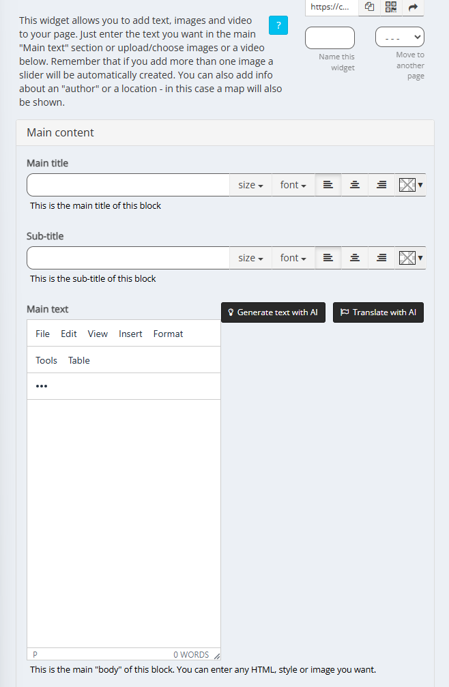This screenshot has width=449, height=687.
Task: Click the copy URL icon
Action: coord(369,7)
